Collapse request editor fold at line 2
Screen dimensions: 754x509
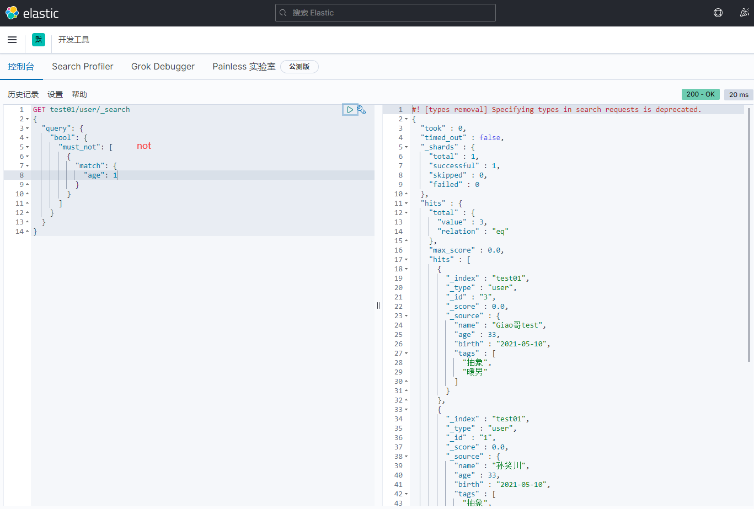click(x=28, y=119)
